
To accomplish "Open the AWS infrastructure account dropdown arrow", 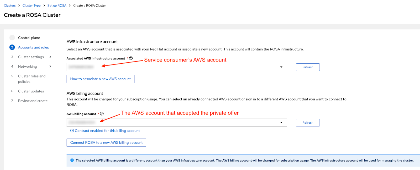I will [281, 67].
